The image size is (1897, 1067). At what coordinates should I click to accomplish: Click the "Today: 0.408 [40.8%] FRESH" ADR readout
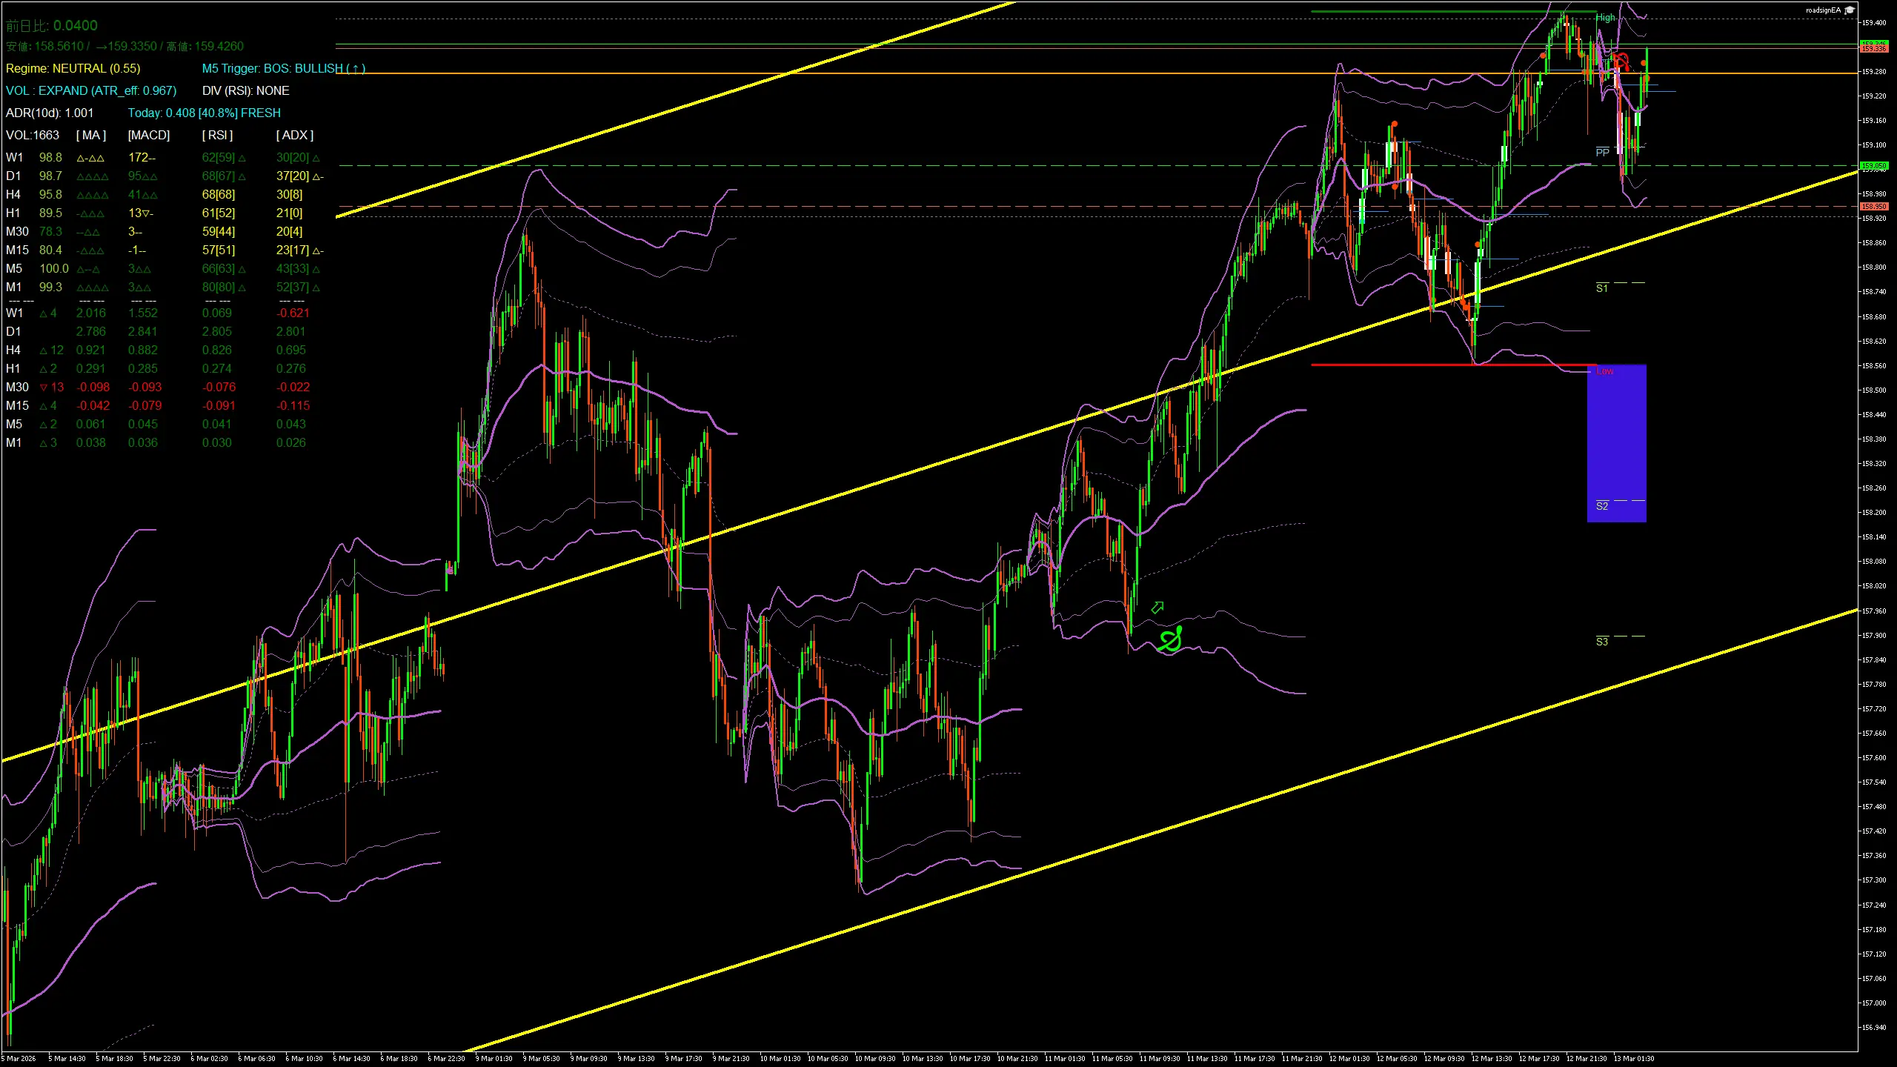point(205,113)
